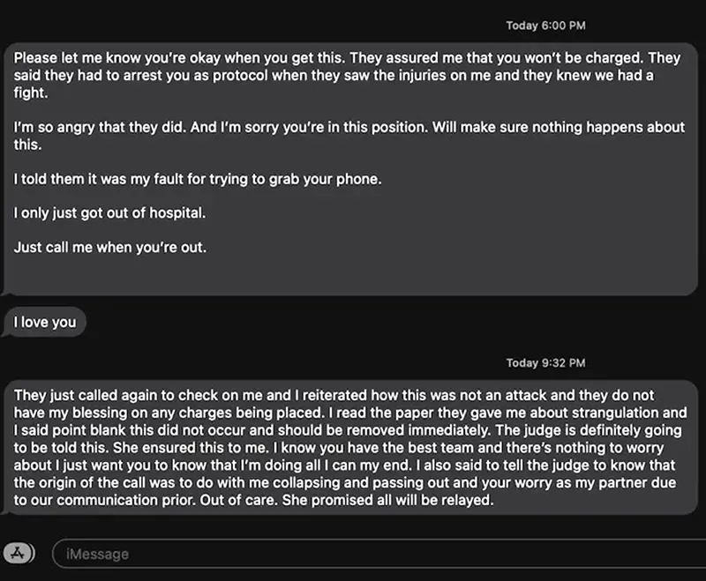The height and width of the screenshot is (581, 706).
Task: Expand the collapsed apps drawer near the compose bar
Action: pyautogui.click(x=18, y=554)
